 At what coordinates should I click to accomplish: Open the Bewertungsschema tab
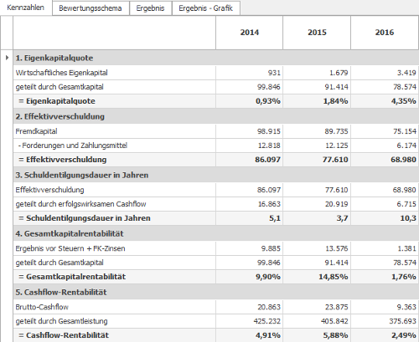pos(91,8)
